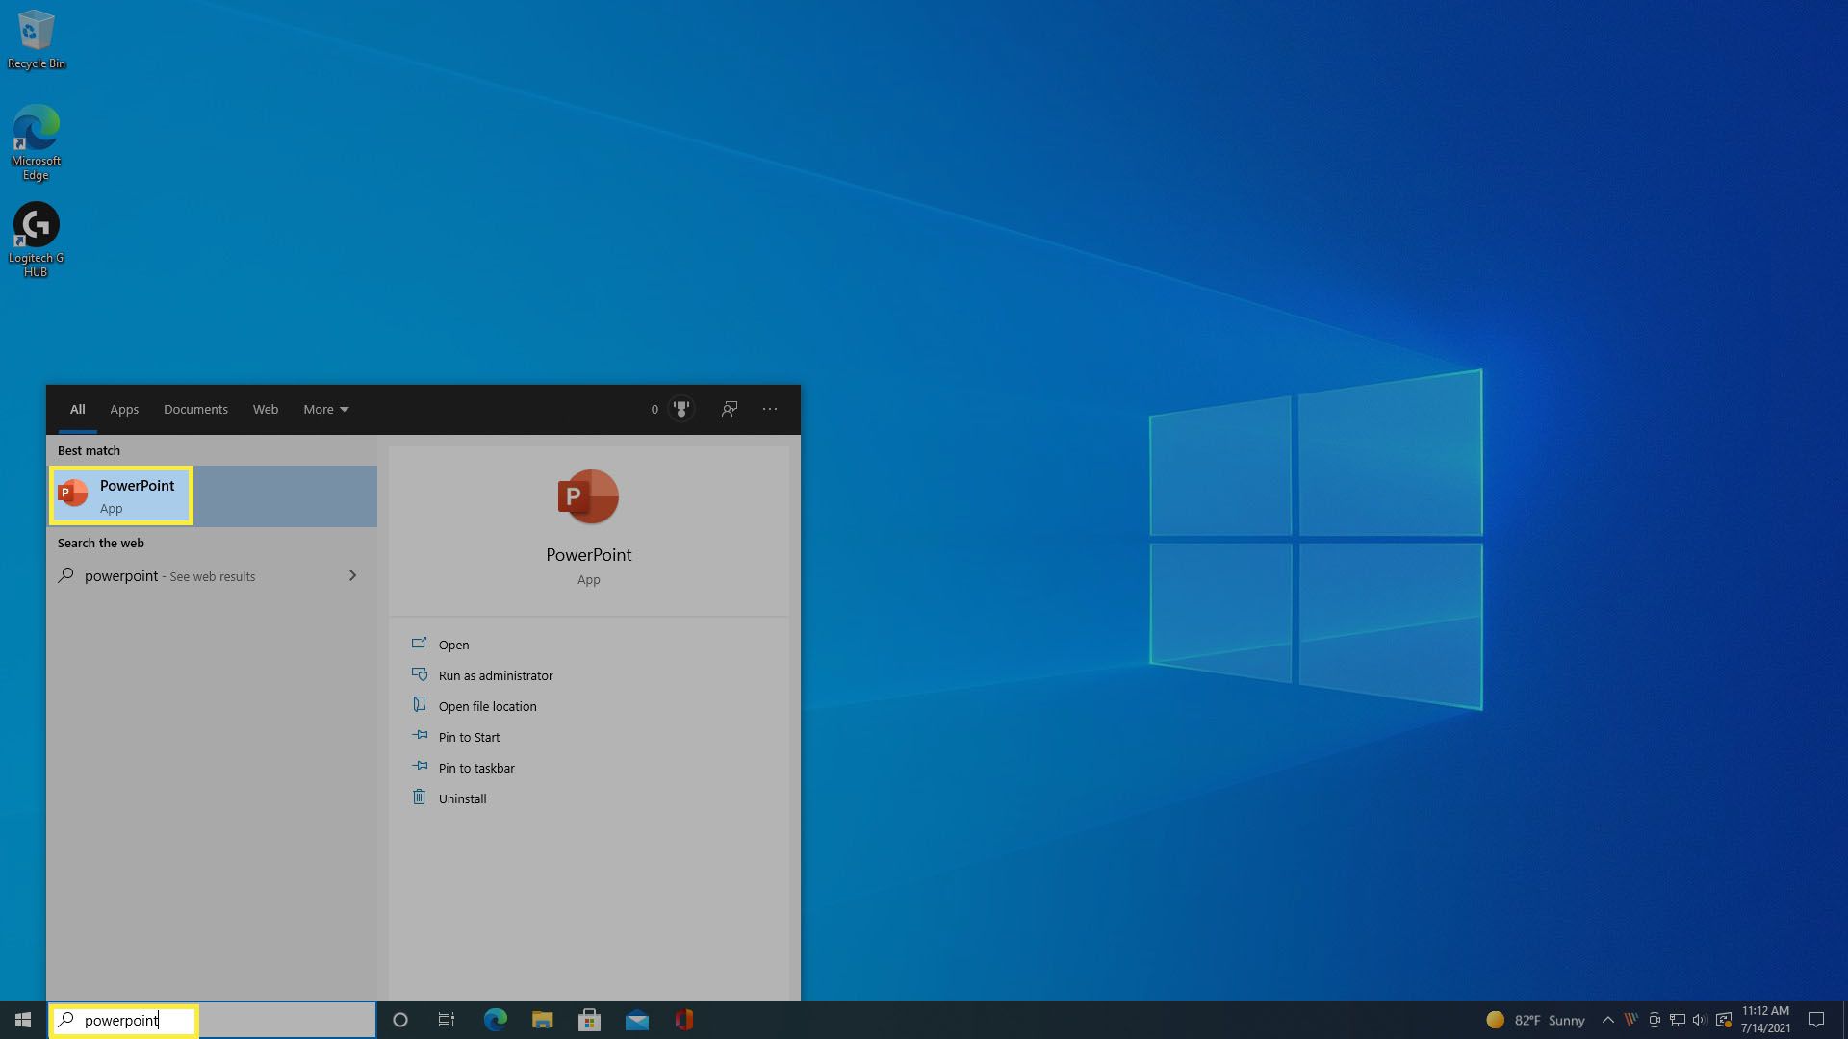
Task: Expand web search results for powerpoint
Action: coord(353,574)
